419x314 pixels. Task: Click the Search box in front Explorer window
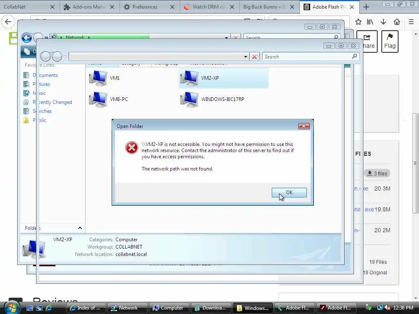(x=307, y=56)
